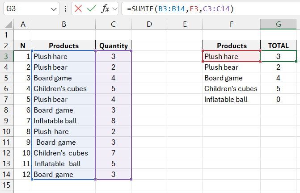Select the Children's cubes cell in row 13
Image resolution: width=300 pixels, height=193 pixels.
tap(63, 153)
